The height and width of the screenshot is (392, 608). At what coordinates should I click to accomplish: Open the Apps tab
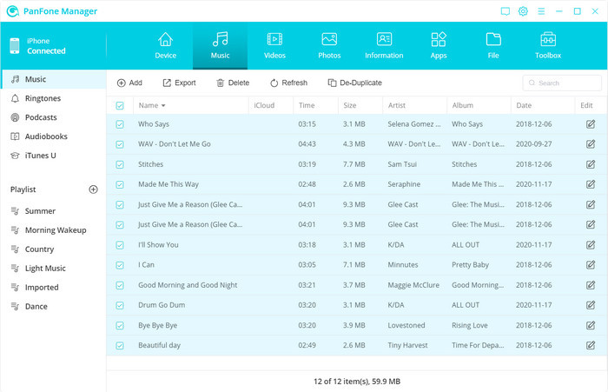pyautogui.click(x=439, y=46)
